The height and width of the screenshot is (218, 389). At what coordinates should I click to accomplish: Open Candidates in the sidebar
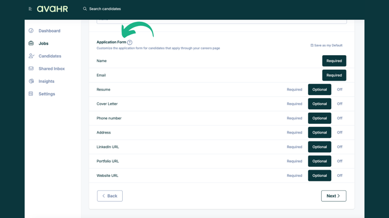[x=50, y=56]
